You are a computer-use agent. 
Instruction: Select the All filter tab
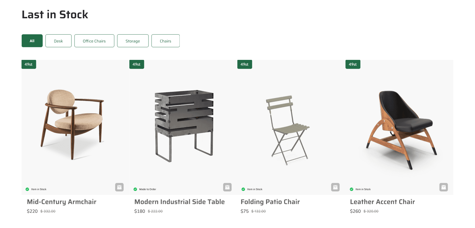click(32, 41)
